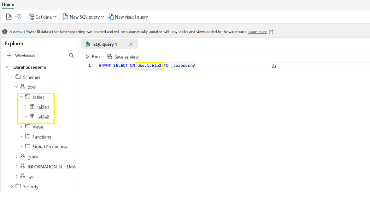This screenshot has height=199, width=370.
Task: Click the New SQL query label text
Action: coord(85,17)
